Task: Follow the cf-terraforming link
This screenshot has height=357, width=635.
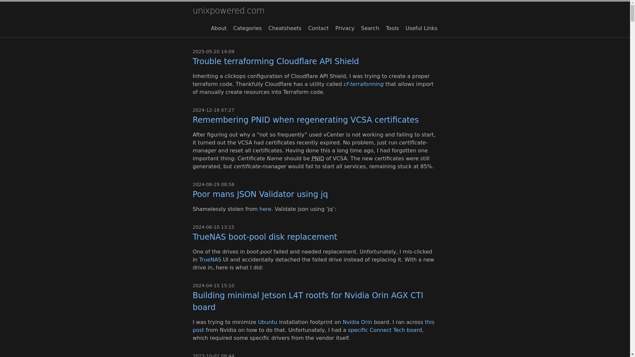Action: [363, 84]
